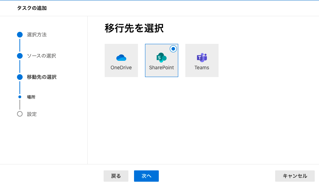Click the 戻る button
Viewport: 319px width, 187px height.
(116, 176)
